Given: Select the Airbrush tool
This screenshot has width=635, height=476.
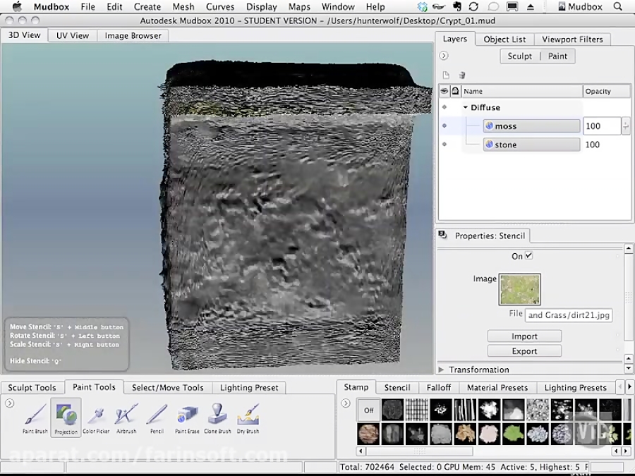Looking at the screenshot, I should [126, 416].
